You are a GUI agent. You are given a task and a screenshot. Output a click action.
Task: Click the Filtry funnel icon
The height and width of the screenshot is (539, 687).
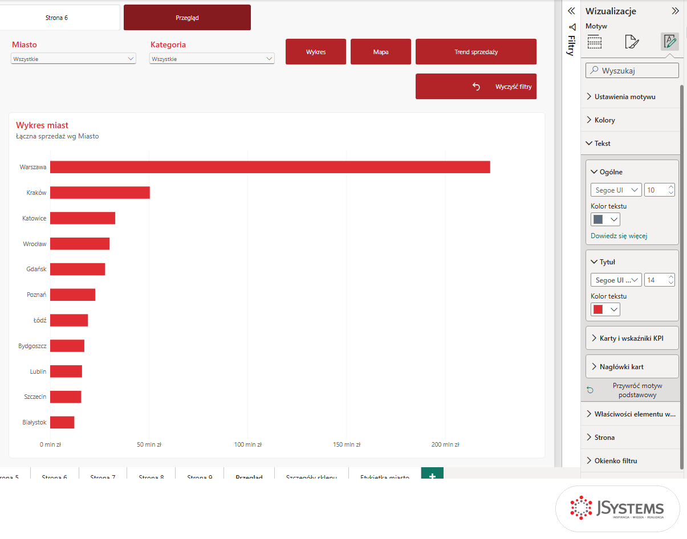pos(572,27)
